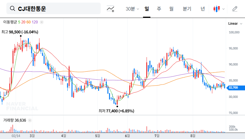Screen dimensions: 245x139
Task: Click the 75,000 price axis label
Action: [233, 113]
